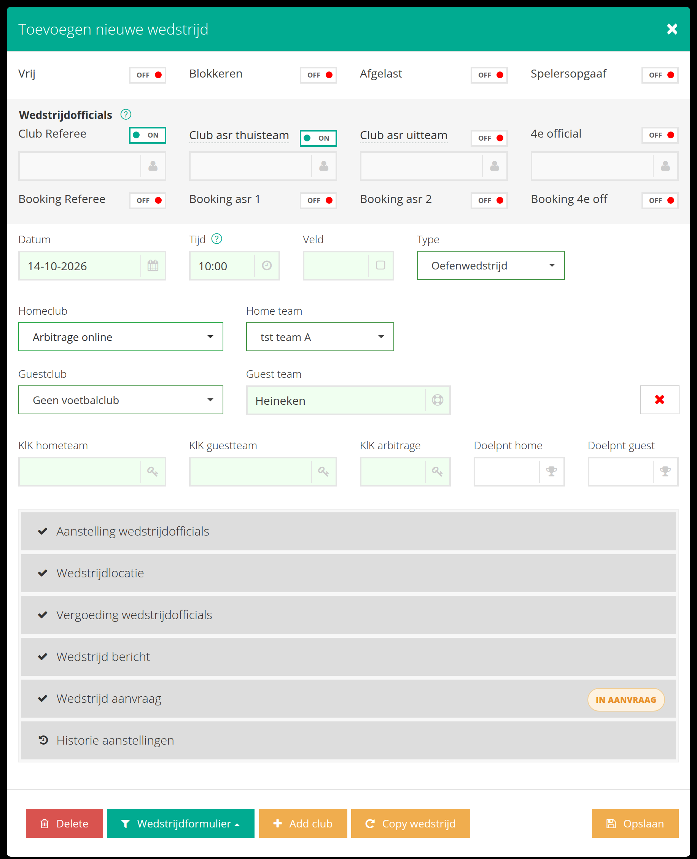This screenshot has width=697, height=859.
Task: Click the key icon in KlK arbitrage
Action: 437,472
